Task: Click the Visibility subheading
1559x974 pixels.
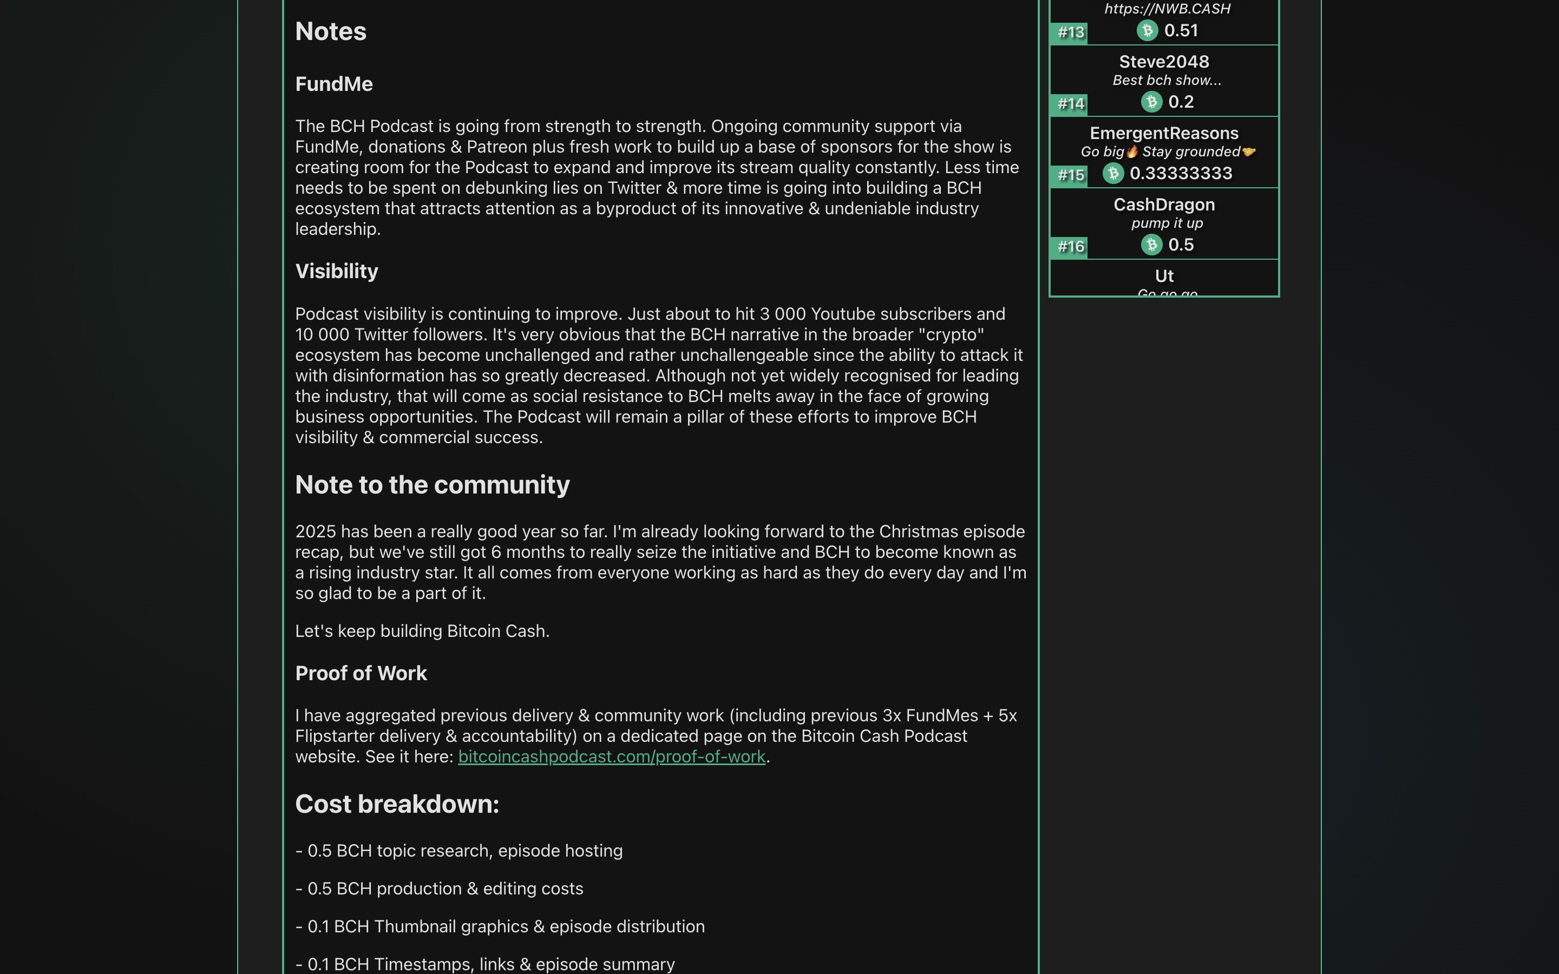Action: [x=336, y=271]
